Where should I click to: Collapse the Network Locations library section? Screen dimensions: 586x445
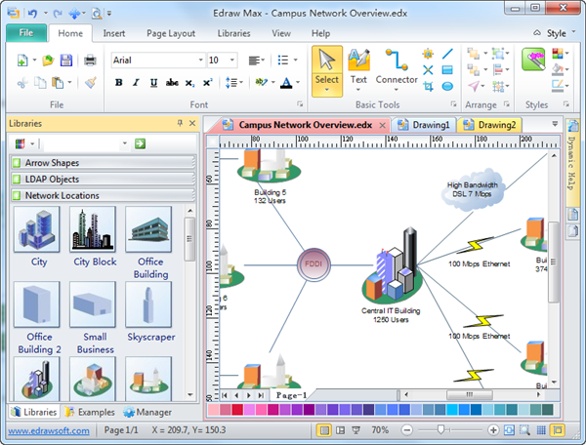tap(104, 195)
